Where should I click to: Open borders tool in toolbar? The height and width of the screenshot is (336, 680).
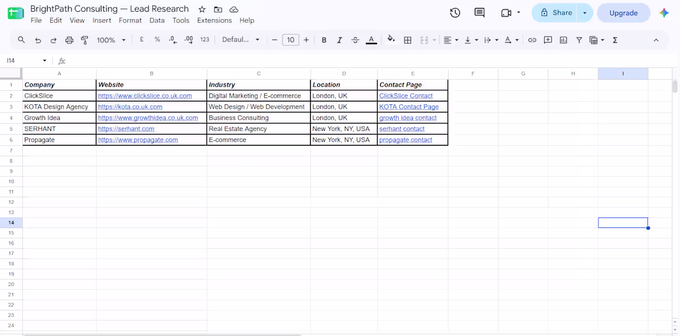coord(407,40)
